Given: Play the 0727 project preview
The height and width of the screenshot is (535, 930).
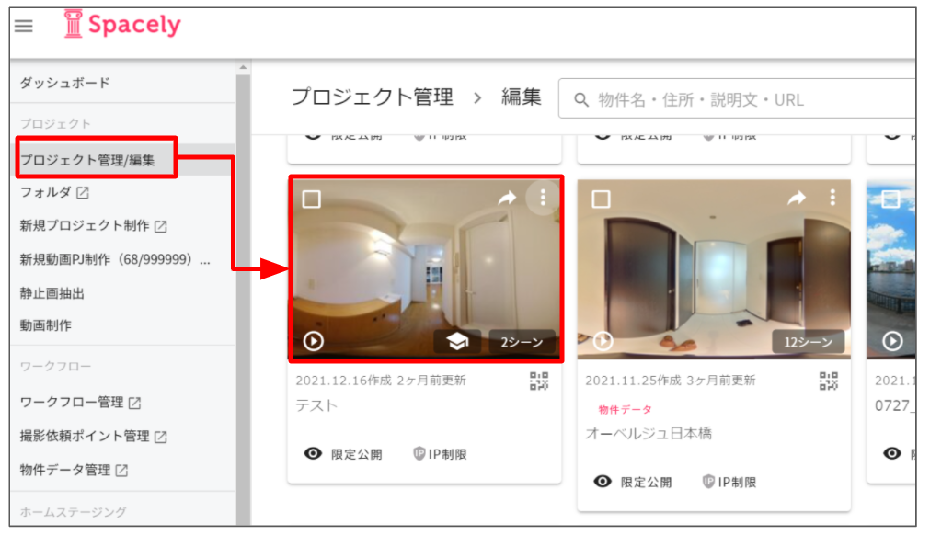Looking at the screenshot, I should coord(892,341).
